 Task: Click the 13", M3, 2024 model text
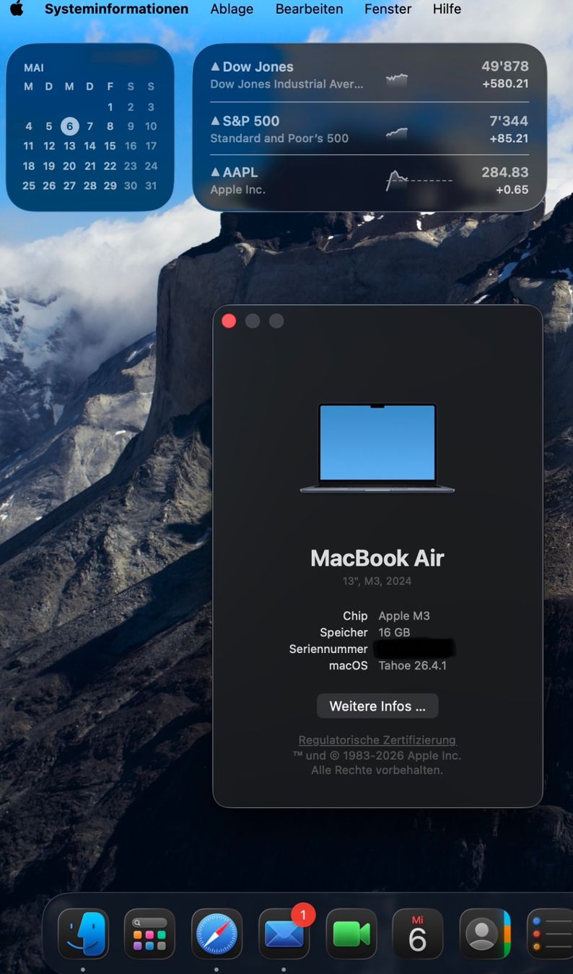377,581
